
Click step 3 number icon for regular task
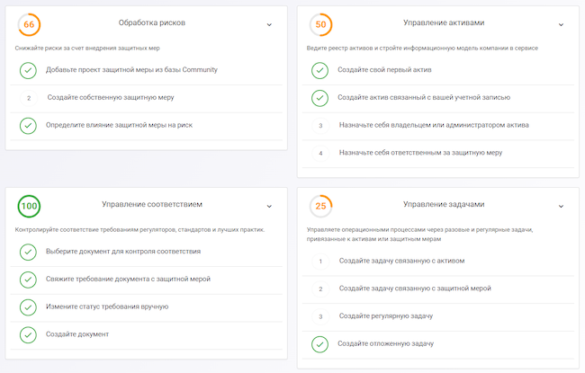pyautogui.click(x=320, y=316)
